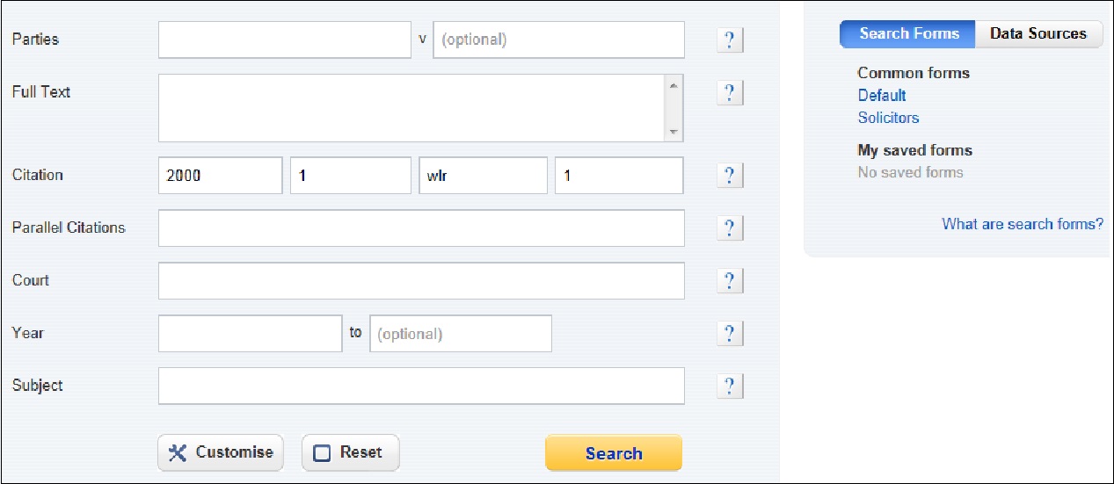Click the Court input field
Screen dimensions: 1114x484
[421, 281]
